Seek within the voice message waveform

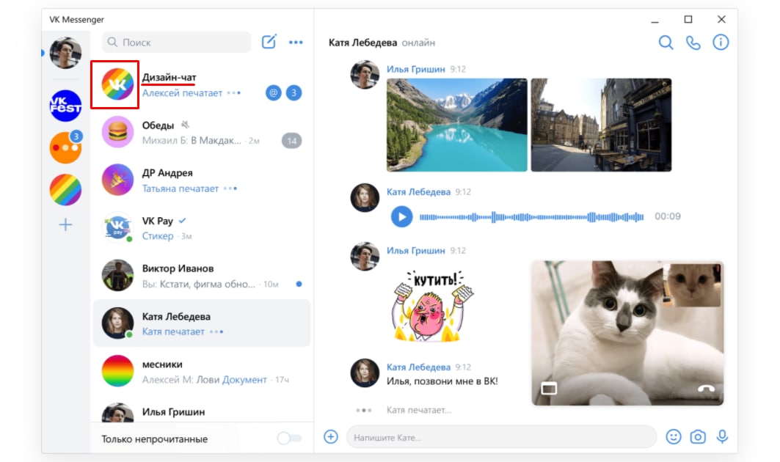[531, 217]
